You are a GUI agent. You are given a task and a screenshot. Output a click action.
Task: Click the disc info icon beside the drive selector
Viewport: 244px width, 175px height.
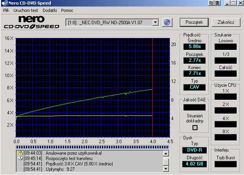click(x=167, y=22)
